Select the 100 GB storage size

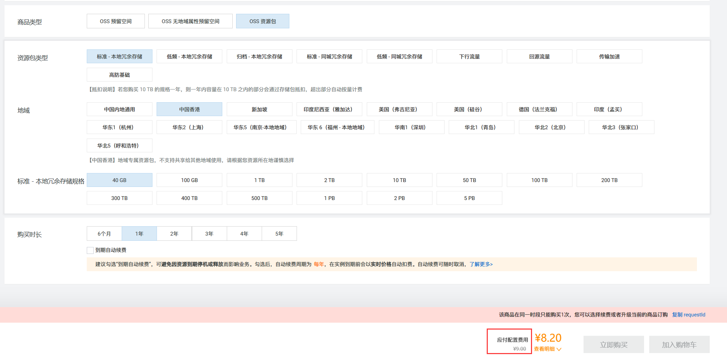coord(189,180)
